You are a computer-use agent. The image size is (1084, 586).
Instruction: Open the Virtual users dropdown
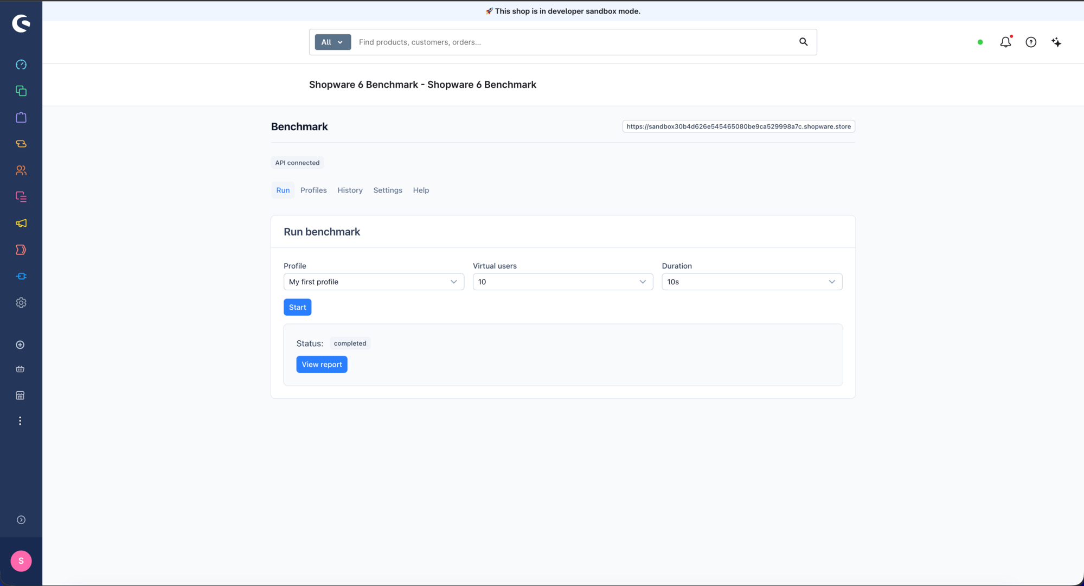pos(563,282)
